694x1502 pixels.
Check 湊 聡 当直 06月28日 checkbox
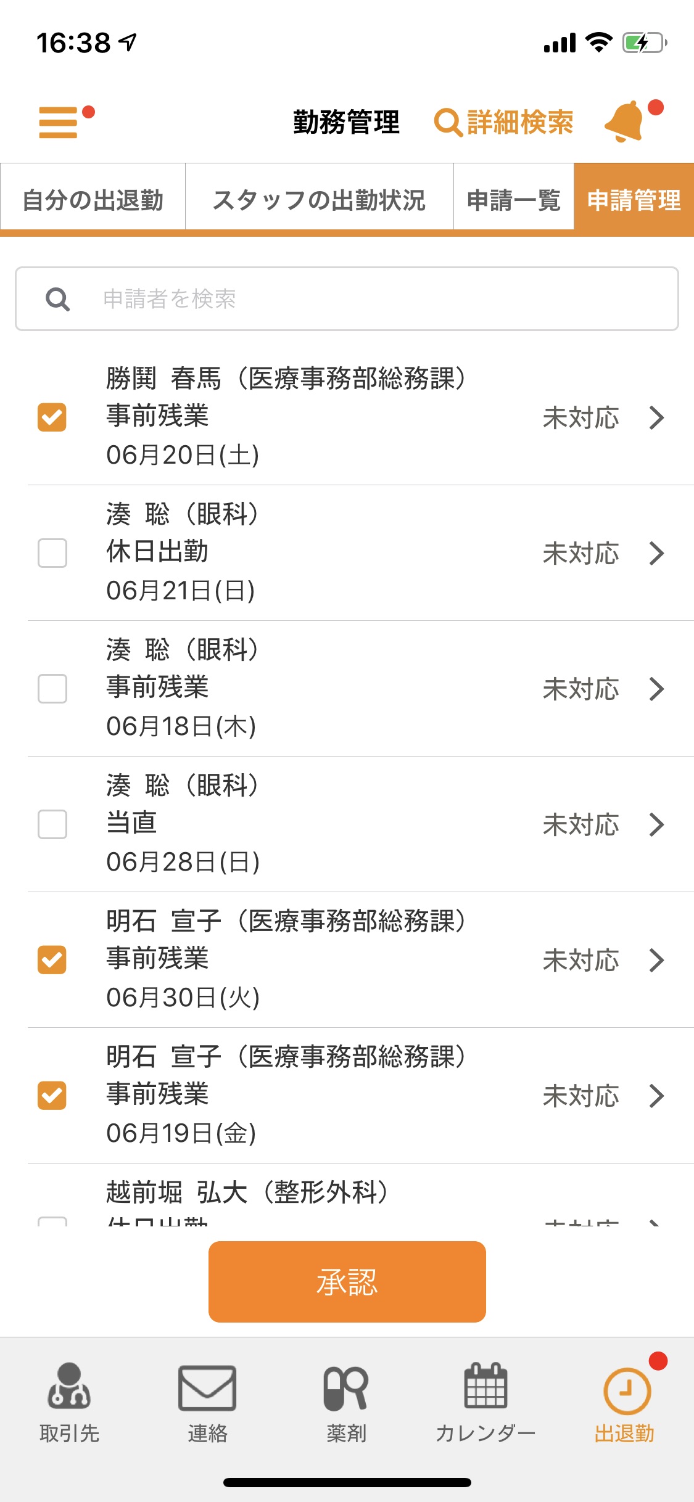(x=52, y=824)
